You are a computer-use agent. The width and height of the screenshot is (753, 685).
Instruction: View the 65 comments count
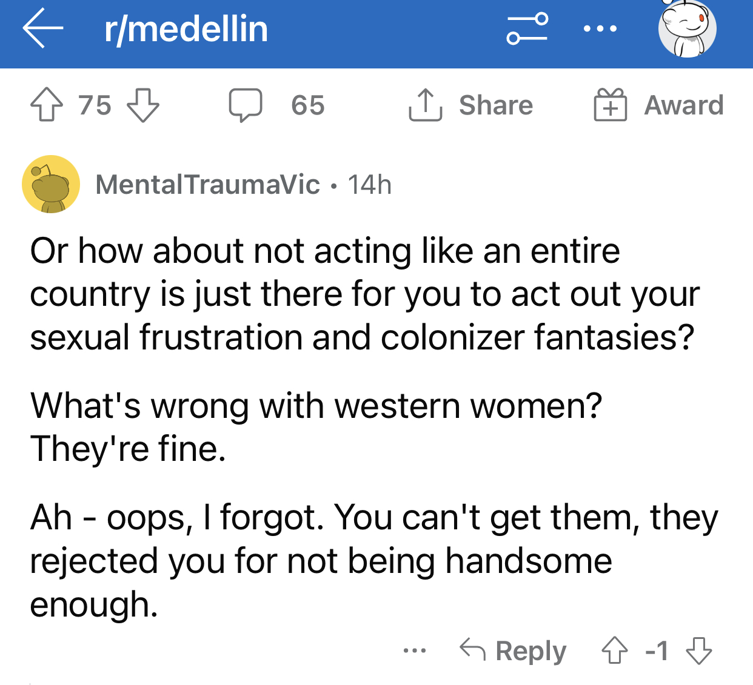(x=308, y=105)
